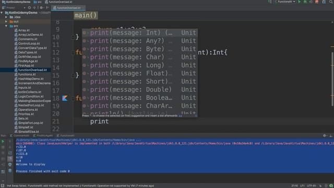Open Comments.kt in the project tree
Viewport: 334px width, 188px height.
point(28,39)
